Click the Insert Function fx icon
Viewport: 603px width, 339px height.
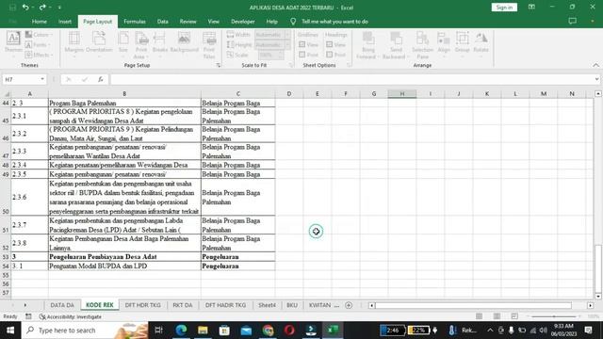coord(101,79)
